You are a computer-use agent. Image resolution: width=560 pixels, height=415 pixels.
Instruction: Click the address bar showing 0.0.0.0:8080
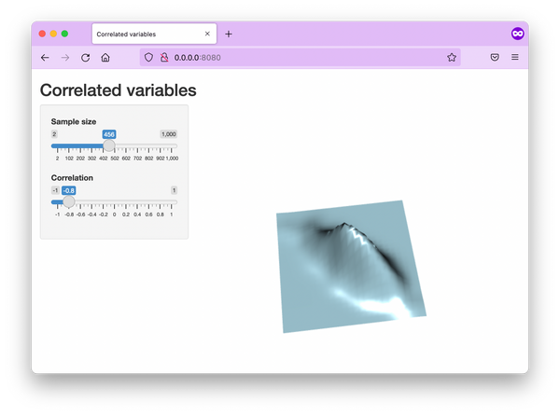pyautogui.click(x=300, y=58)
